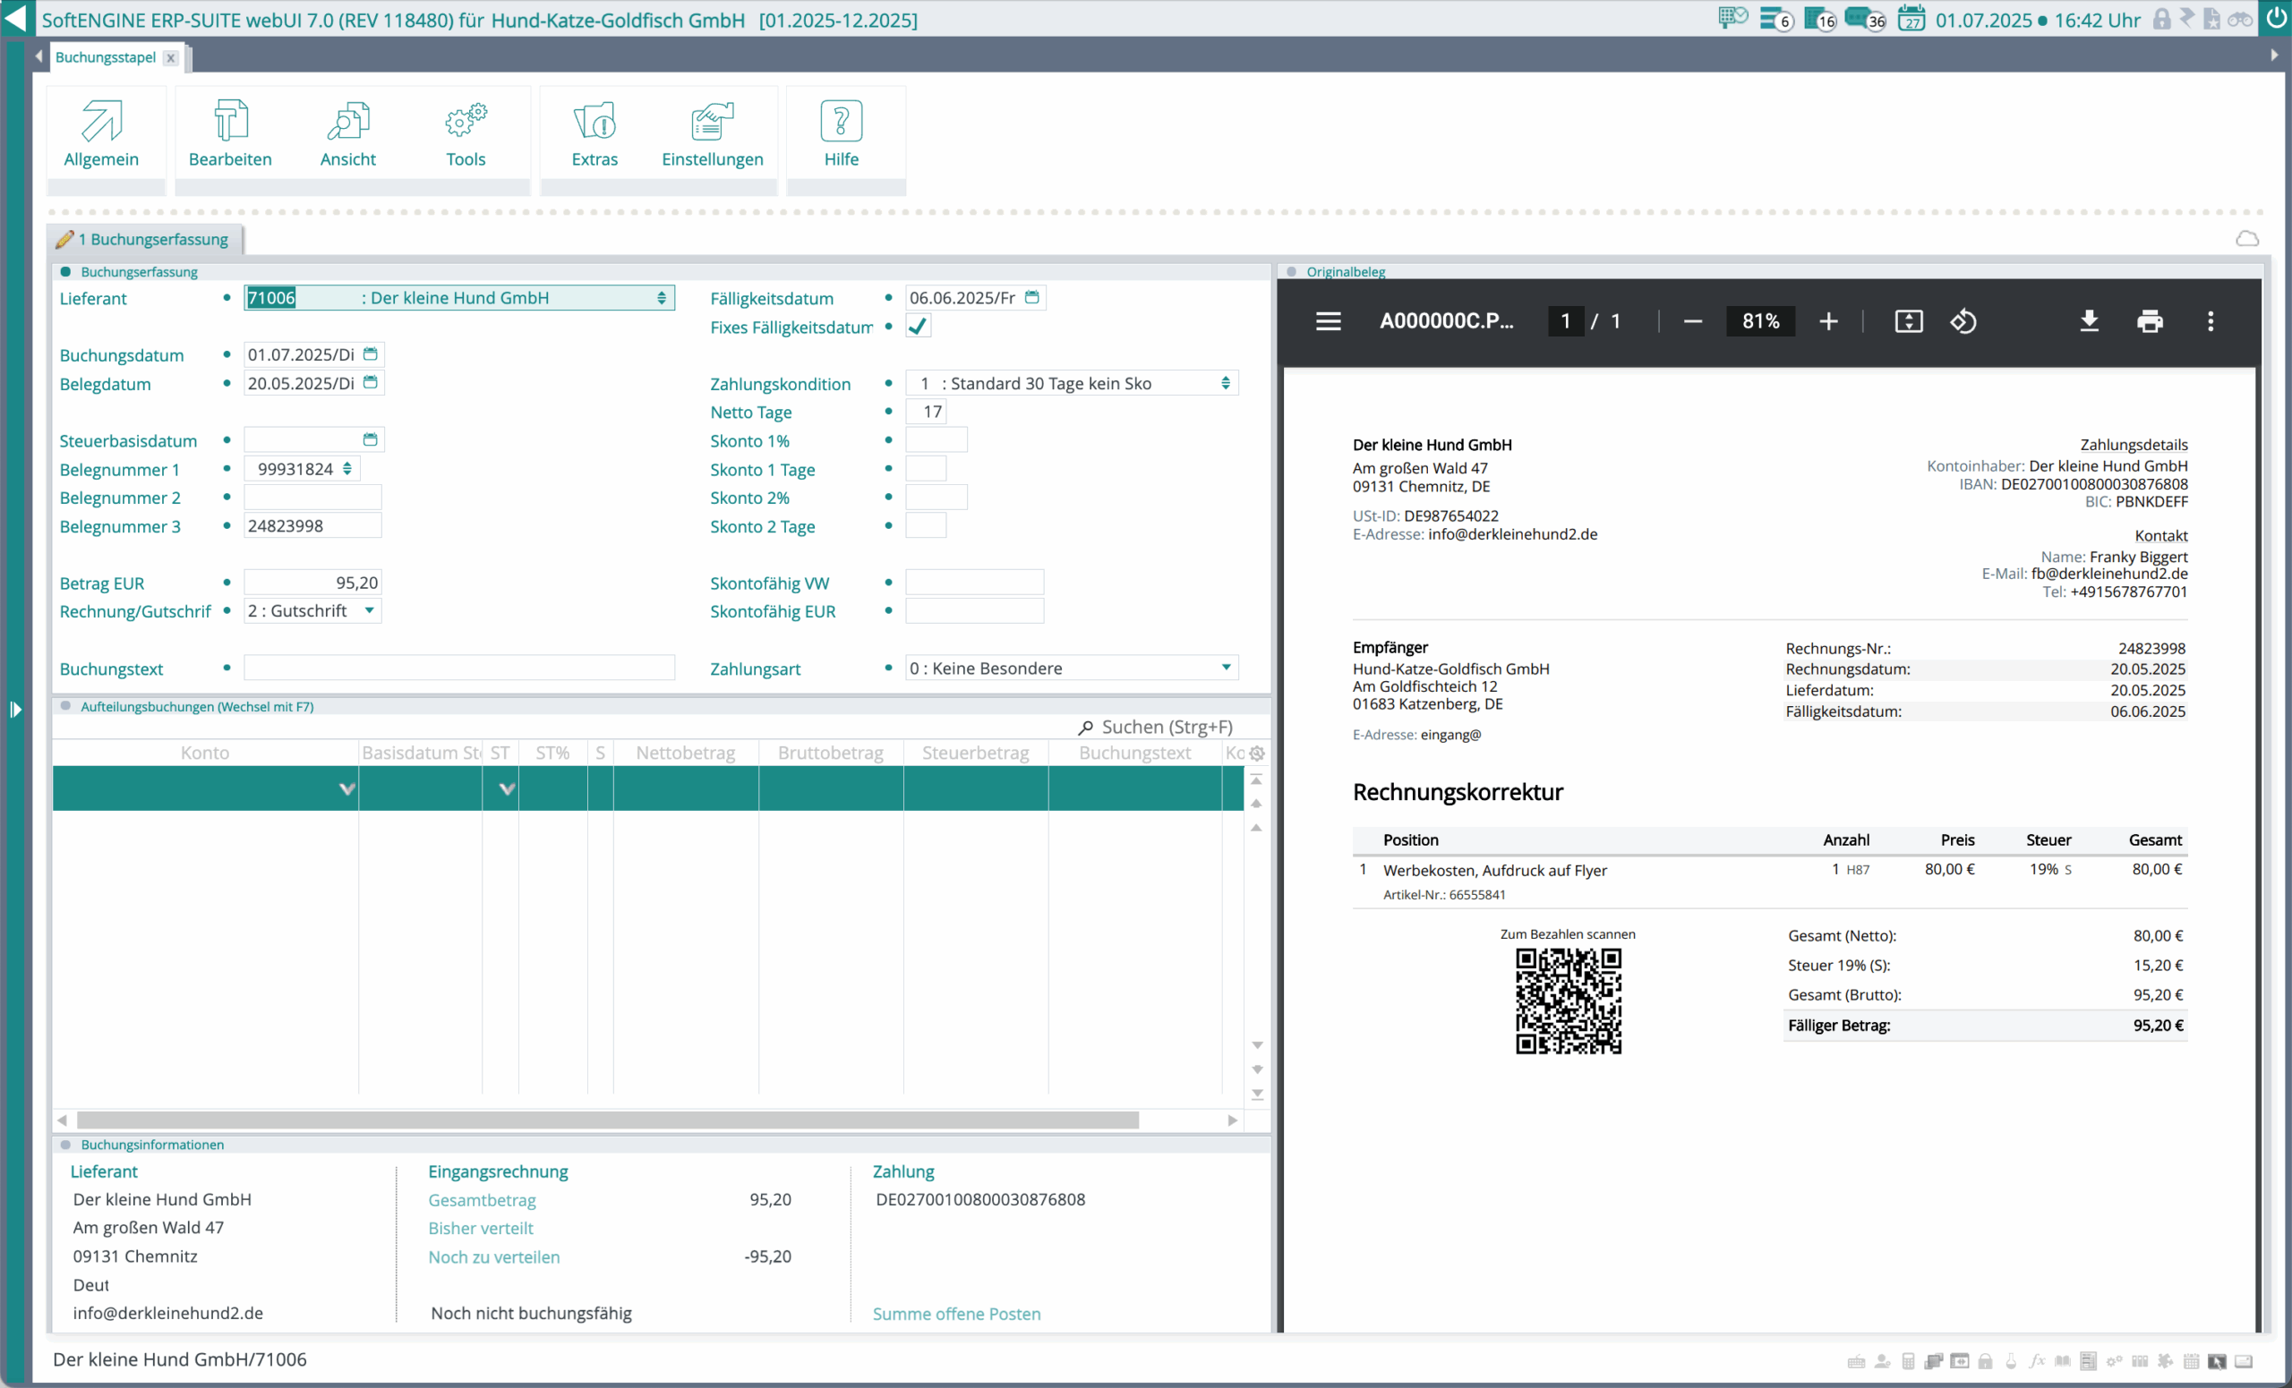Click the Bisher verteilt link
The image size is (2292, 1388).
(x=481, y=1228)
